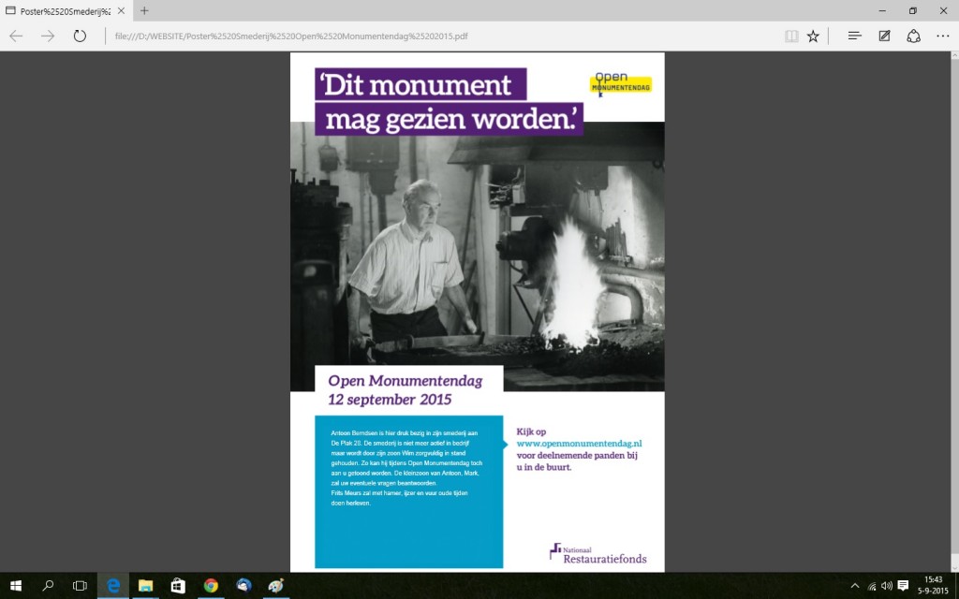
Task: Add page to favorites with star icon
Action: click(x=813, y=36)
